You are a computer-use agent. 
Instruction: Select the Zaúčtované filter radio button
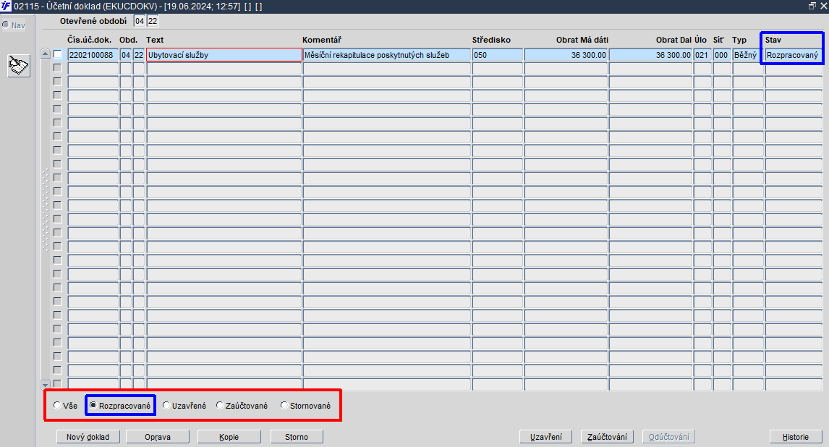[x=220, y=405]
